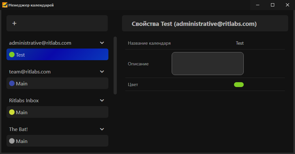The height and width of the screenshot is (154, 295).
Task: Select Main calendar under team@ritlabs.com
Action: pyautogui.click(x=57, y=83)
